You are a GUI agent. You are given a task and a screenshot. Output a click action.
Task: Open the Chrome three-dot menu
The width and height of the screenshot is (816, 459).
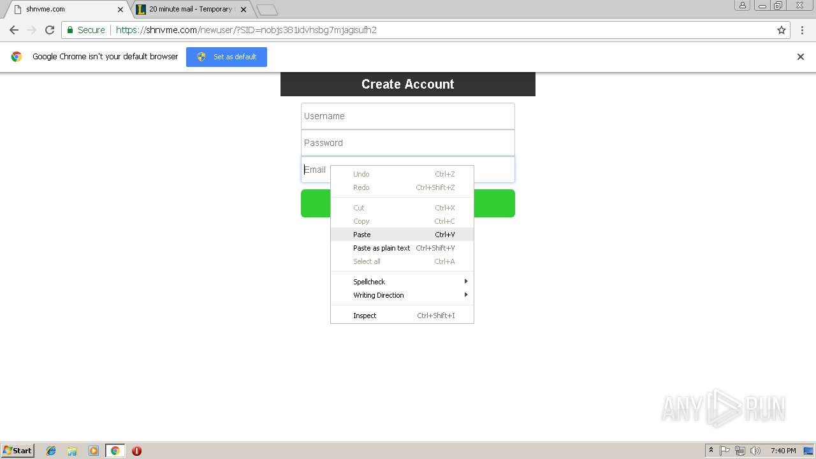(x=803, y=30)
